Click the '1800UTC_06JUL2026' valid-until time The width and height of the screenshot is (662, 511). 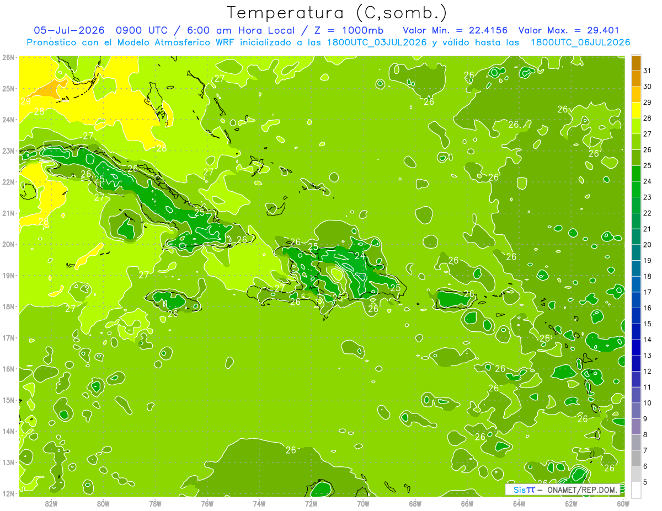pos(580,42)
